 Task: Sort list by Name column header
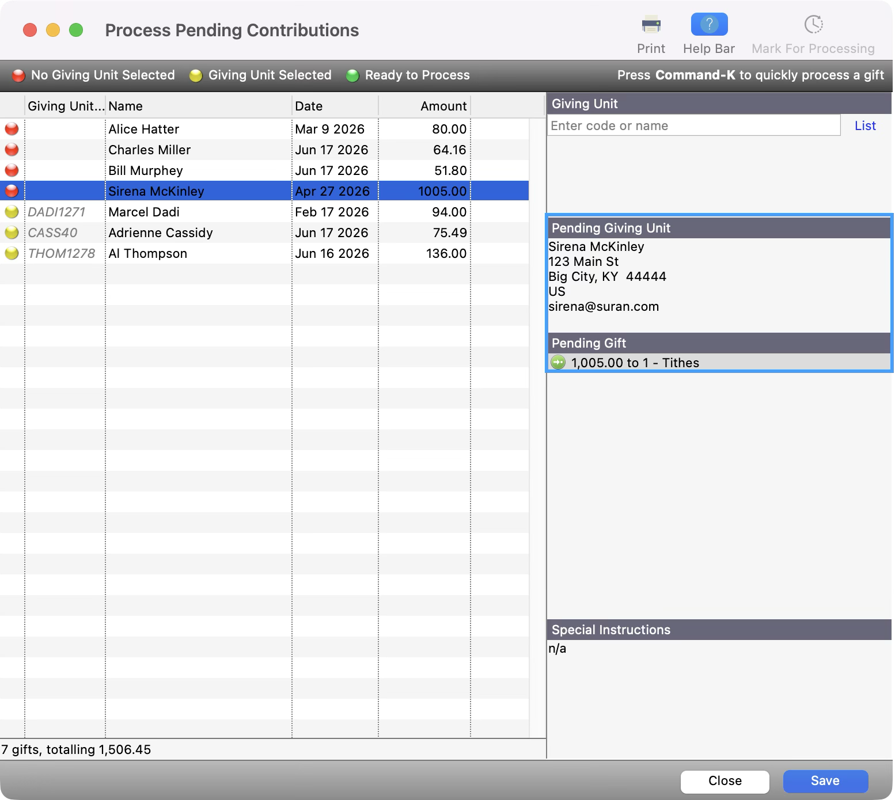[x=199, y=106]
